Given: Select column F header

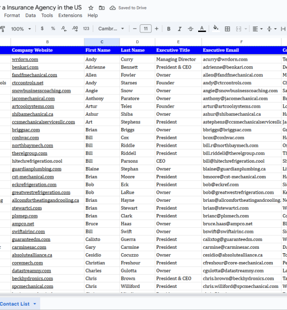Looking at the screenshot, I should 241,42.
